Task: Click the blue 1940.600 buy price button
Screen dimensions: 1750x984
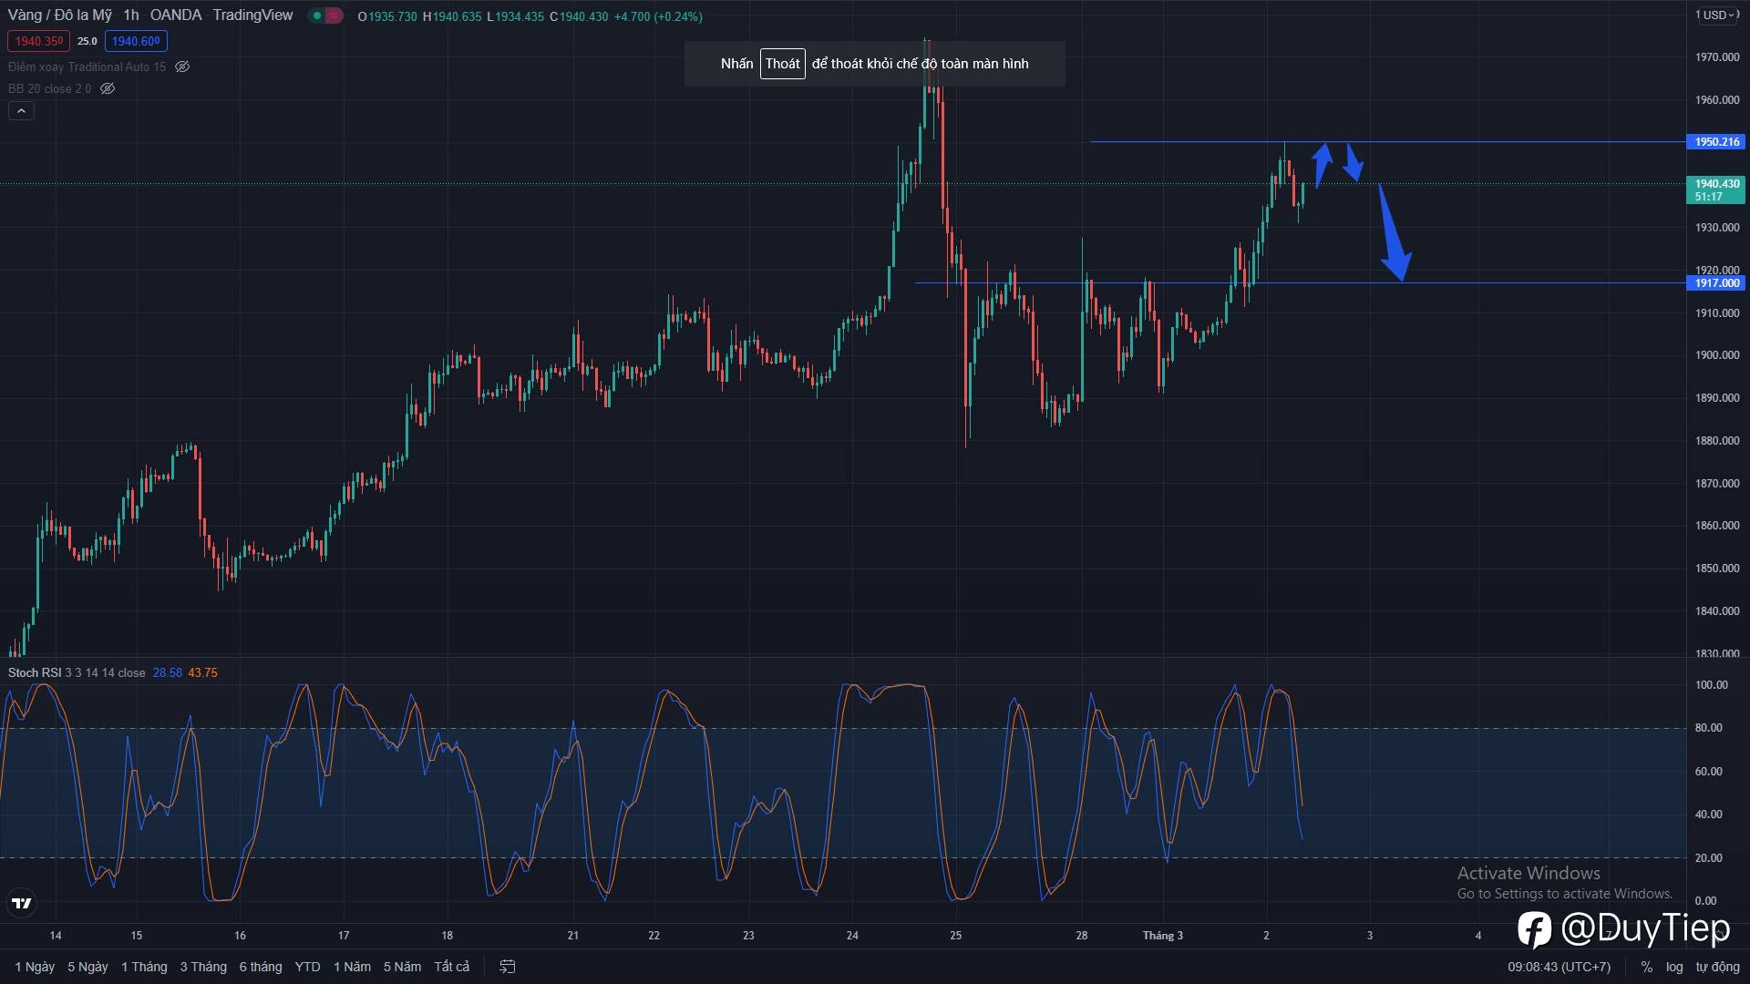Action: (x=136, y=41)
